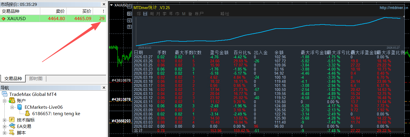Open the http://mtdriver.cn link
This screenshot has width=410, height=137.
click(x=394, y=8)
